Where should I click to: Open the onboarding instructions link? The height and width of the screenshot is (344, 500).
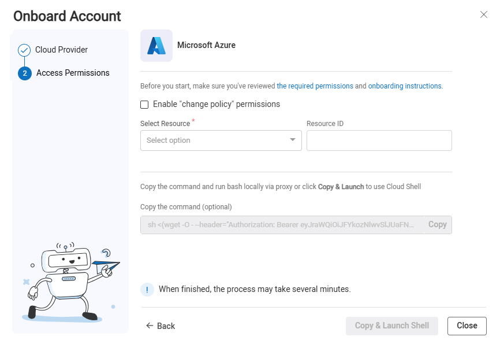click(405, 86)
